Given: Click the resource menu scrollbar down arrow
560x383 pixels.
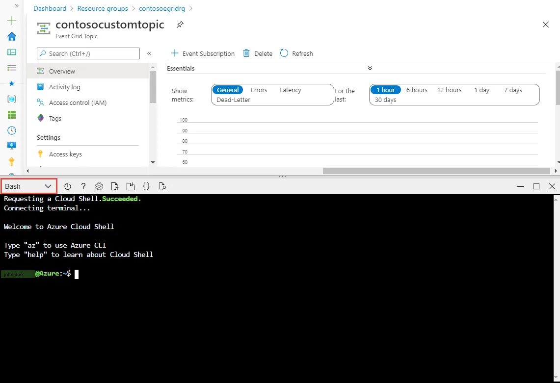Looking at the screenshot, I should 153,162.
